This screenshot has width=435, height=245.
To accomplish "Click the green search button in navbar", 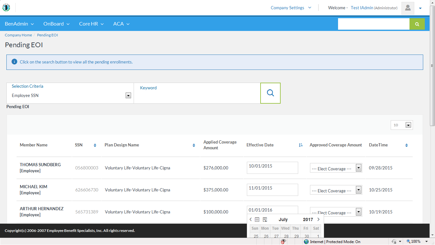I will click(417, 24).
